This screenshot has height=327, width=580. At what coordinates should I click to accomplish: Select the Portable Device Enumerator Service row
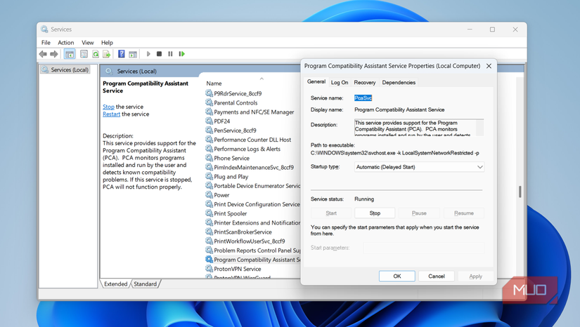[253, 186]
